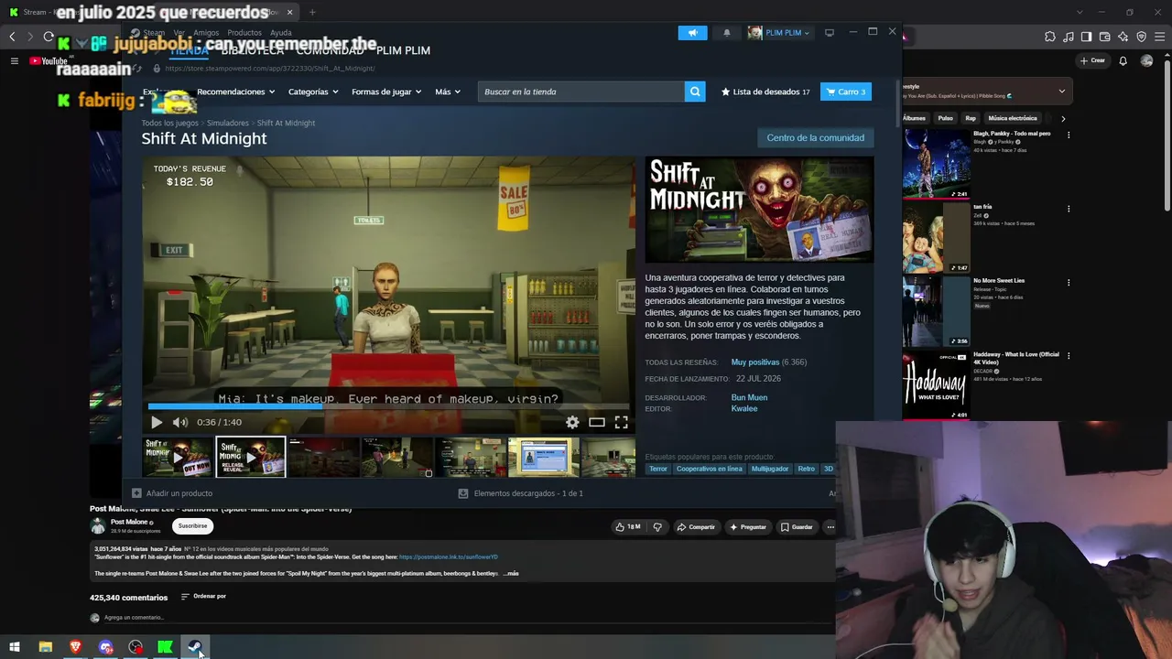1172x659 pixels.
Task: Select the Música electrónica chip
Action: click(1013, 118)
